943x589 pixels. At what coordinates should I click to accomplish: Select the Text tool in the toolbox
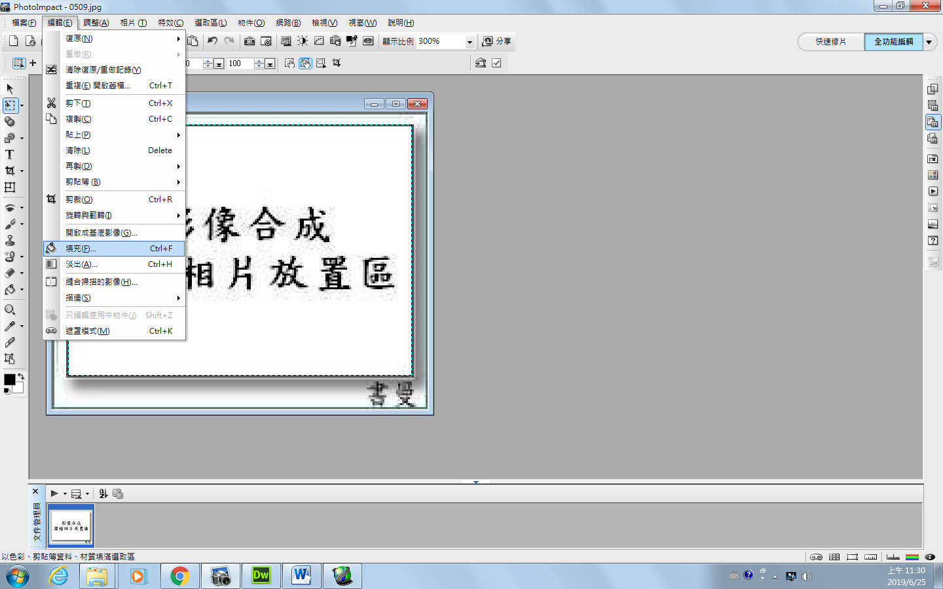point(9,154)
